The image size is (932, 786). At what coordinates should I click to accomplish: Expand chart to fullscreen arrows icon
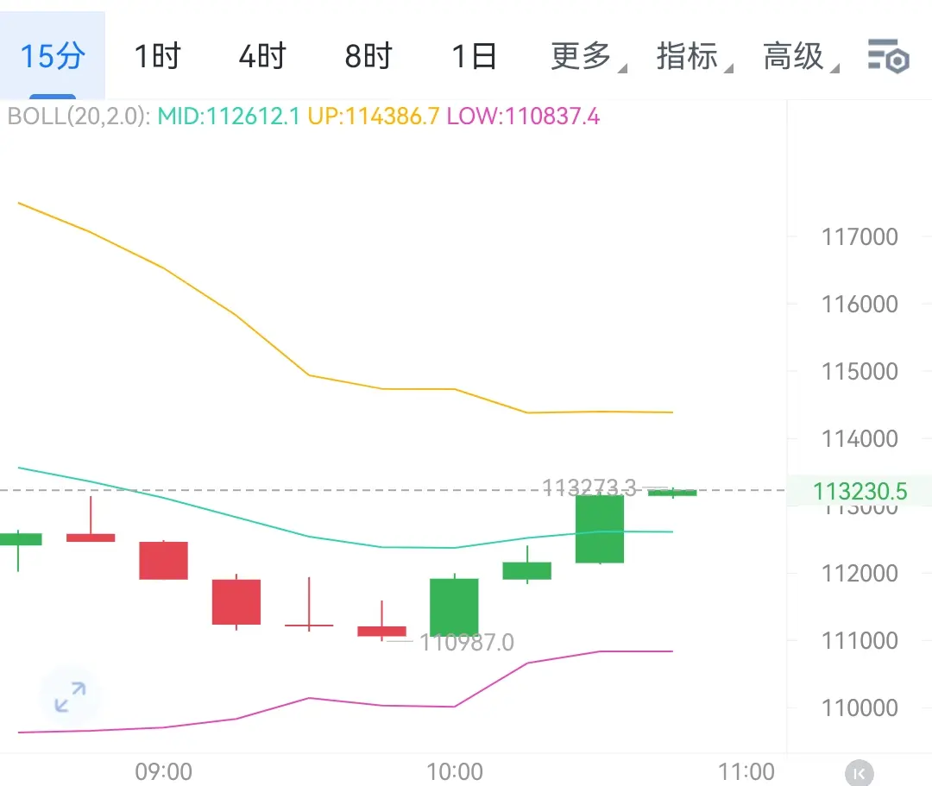(x=70, y=697)
